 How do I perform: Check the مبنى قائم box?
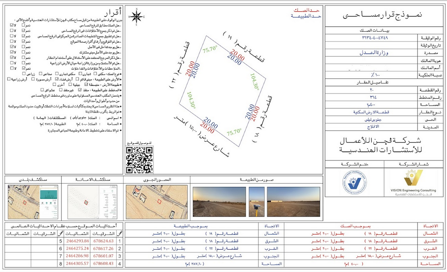pyautogui.click(x=77, y=79)
